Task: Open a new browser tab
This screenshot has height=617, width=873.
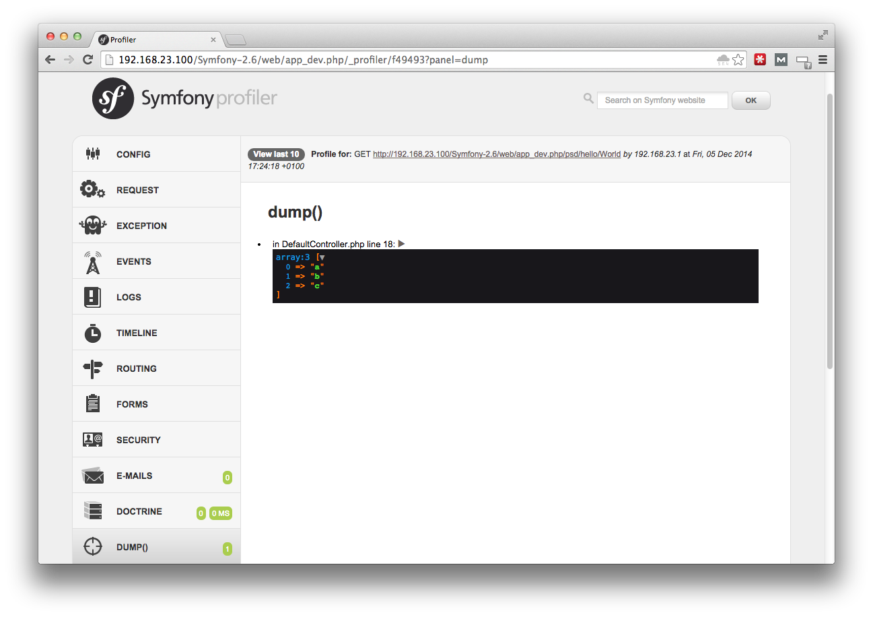Action: tap(236, 40)
